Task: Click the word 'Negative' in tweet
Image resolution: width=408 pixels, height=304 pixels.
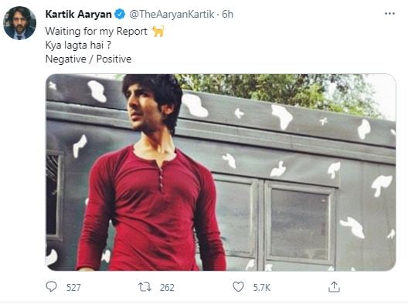Action: point(66,59)
